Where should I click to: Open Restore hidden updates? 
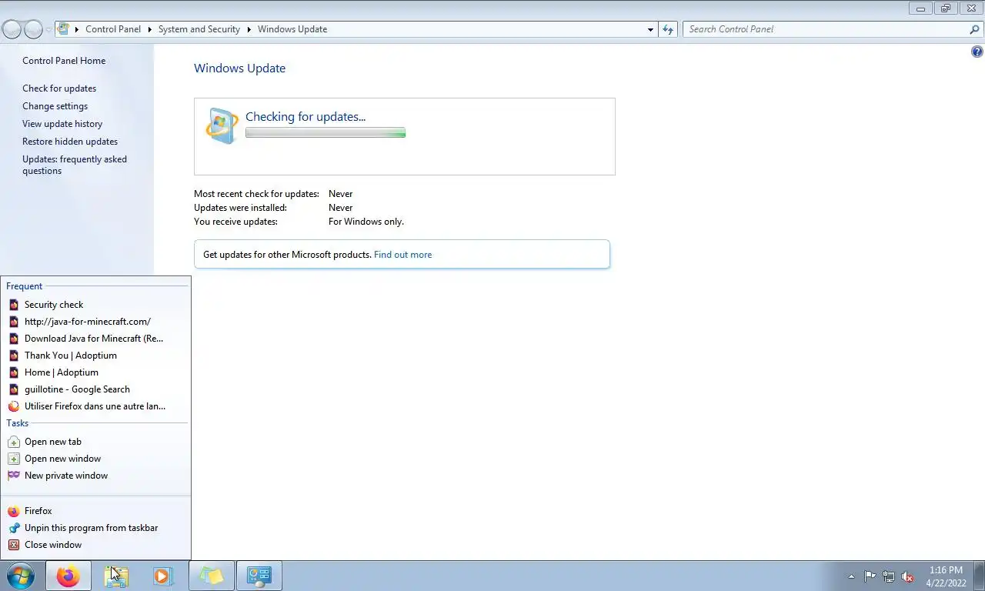click(x=70, y=142)
